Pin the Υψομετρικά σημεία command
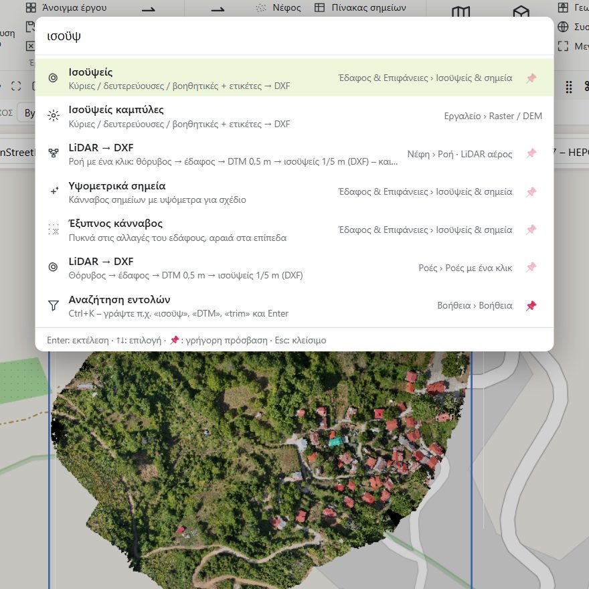 (x=531, y=191)
